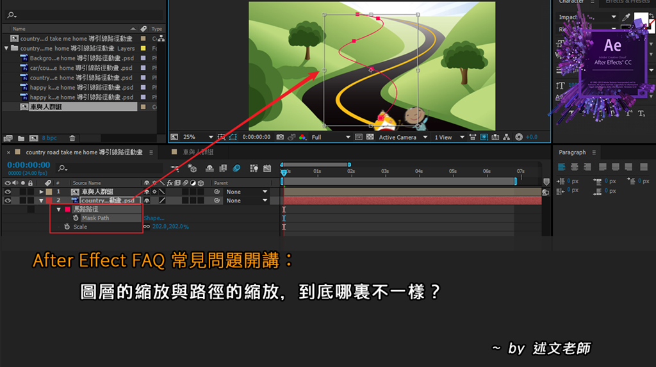Open the Paragraph panel tab

click(x=572, y=152)
